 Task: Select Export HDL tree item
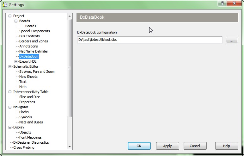pyautogui.click(x=28, y=62)
